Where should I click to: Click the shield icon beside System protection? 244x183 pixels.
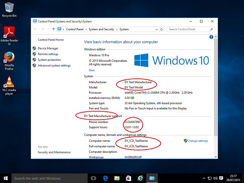pos(34,60)
